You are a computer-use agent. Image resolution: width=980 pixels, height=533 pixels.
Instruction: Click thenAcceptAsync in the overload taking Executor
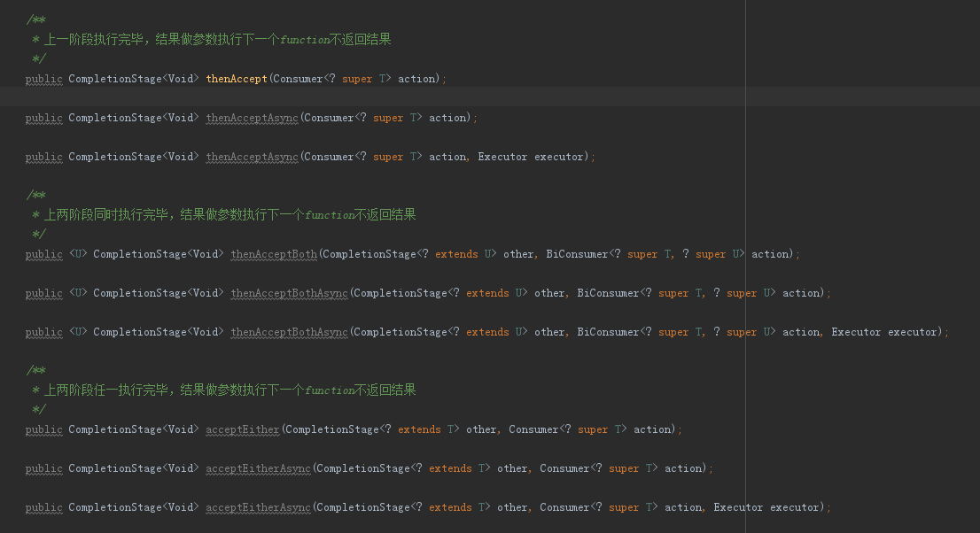(252, 157)
